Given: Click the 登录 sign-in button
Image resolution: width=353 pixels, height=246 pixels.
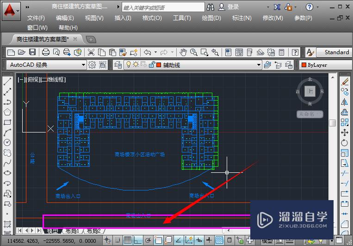Looking at the screenshot, I should [228, 7].
